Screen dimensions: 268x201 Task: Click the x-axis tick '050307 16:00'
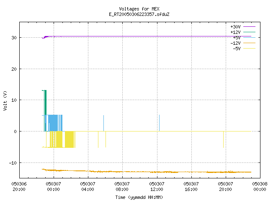coord(191,187)
